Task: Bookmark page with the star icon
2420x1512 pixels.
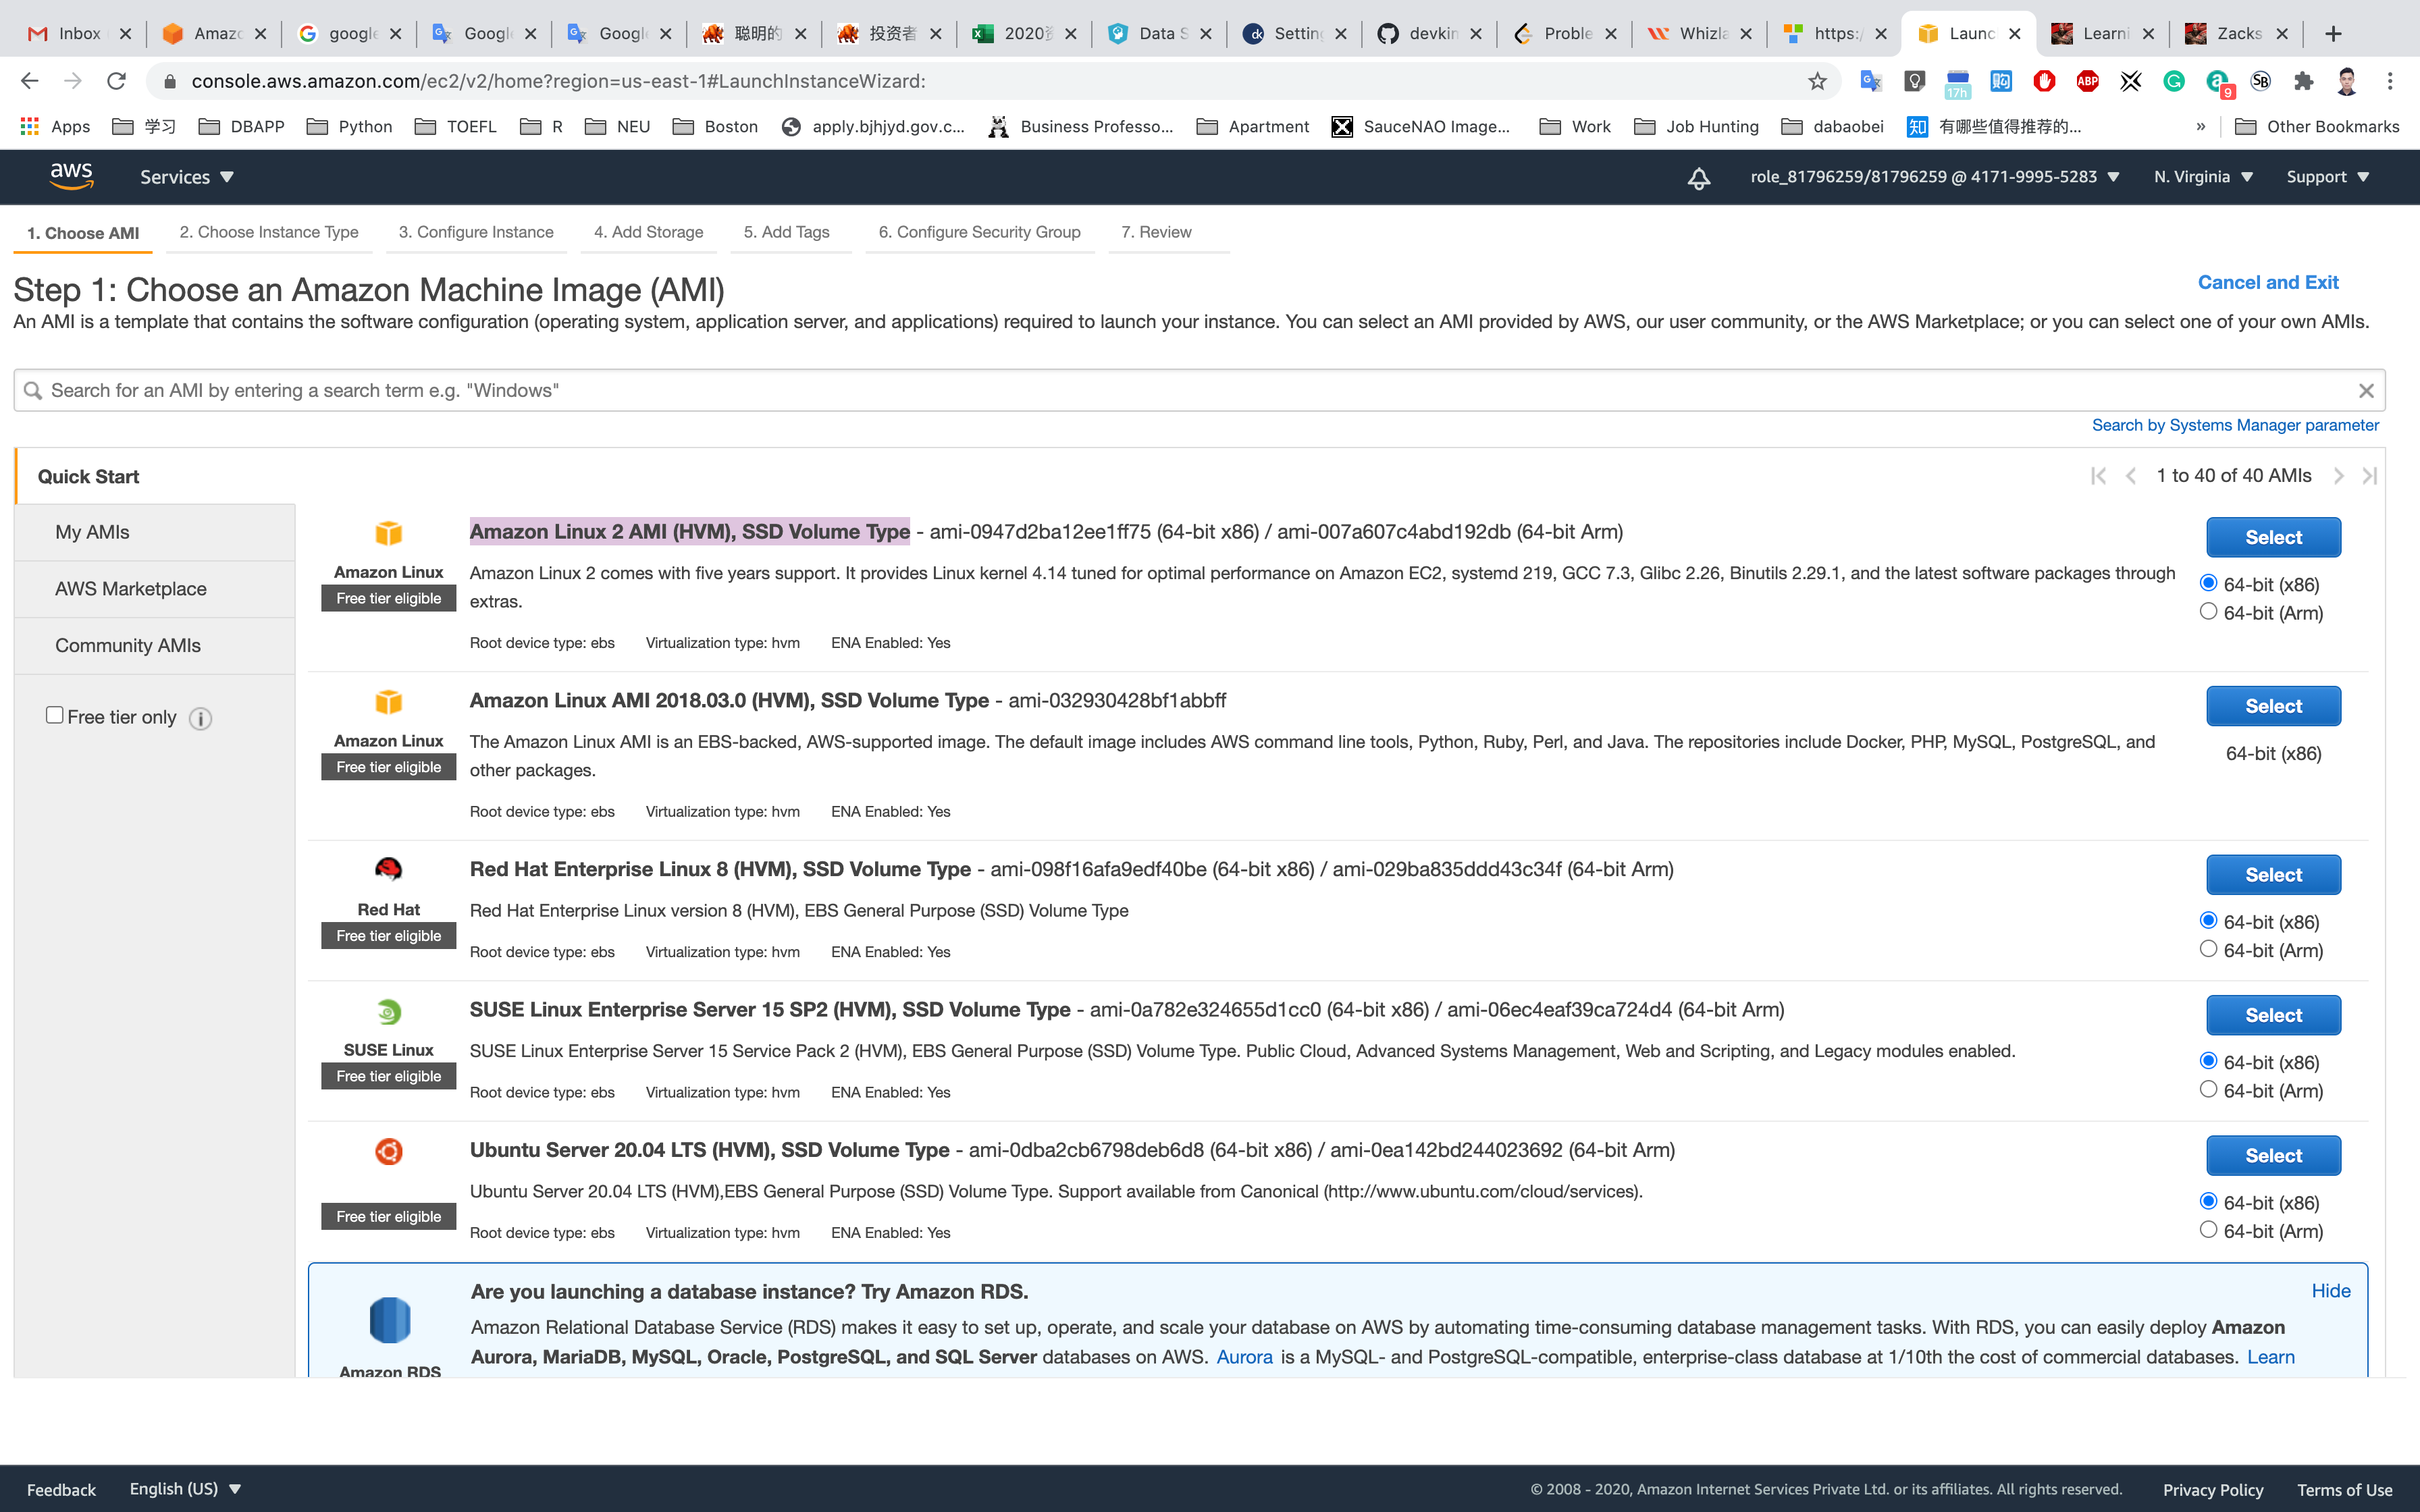Action: [x=1817, y=81]
